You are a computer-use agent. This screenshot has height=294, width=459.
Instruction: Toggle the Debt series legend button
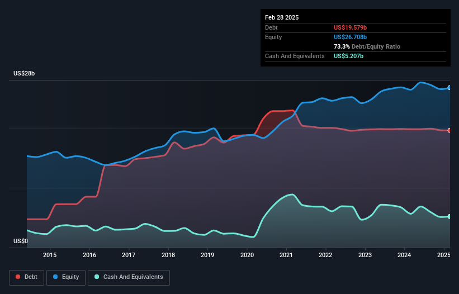coord(27,277)
